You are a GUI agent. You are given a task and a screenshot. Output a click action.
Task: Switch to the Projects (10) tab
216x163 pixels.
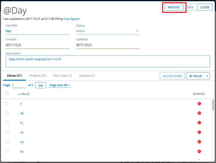38,76
